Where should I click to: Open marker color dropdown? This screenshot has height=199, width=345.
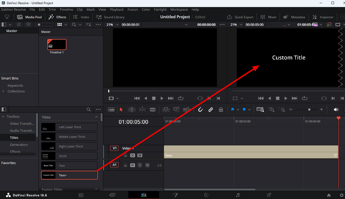pyautogui.click(x=249, y=110)
